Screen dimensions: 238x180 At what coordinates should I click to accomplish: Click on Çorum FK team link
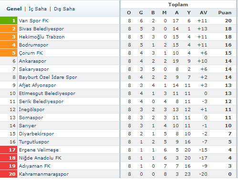[31, 53]
